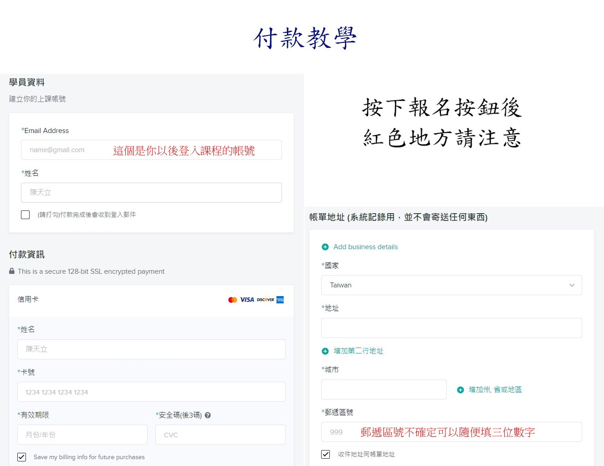The image size is (604, 466).
Task: Open the Add business details link
Action: tap(366, 247)
